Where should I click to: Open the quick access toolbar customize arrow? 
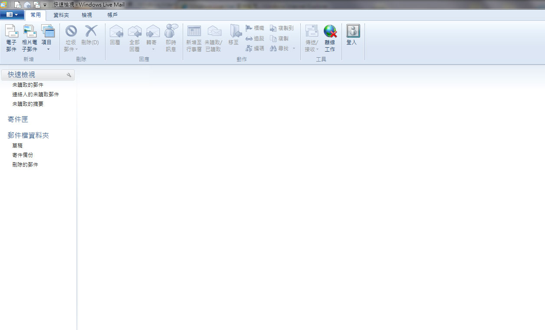(x=45, y=5)
